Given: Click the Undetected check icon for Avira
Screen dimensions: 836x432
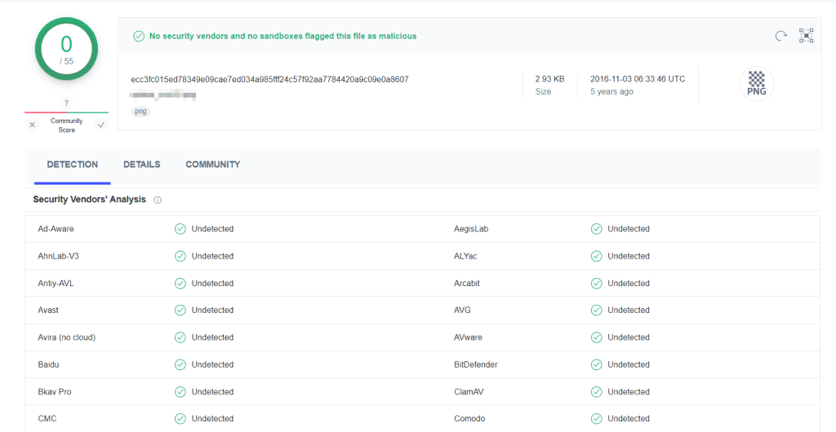Looking at the screenshot, I should coord(180,337).
